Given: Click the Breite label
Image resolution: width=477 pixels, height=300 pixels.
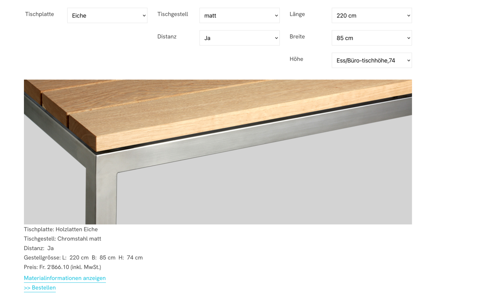Looking at the screenshot, I should click(x=297, y=37).
